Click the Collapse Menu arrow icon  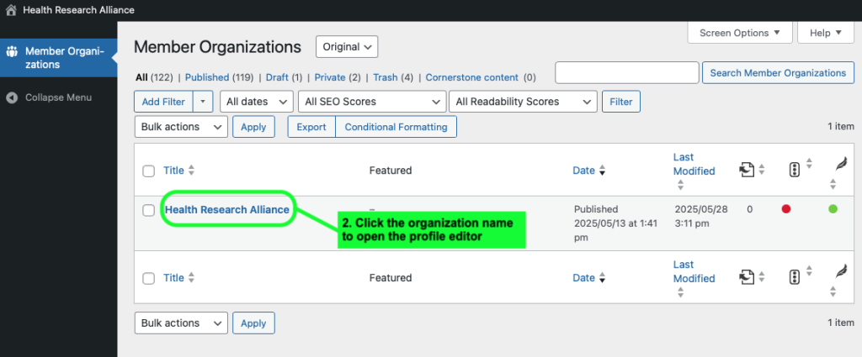(12, 97)
